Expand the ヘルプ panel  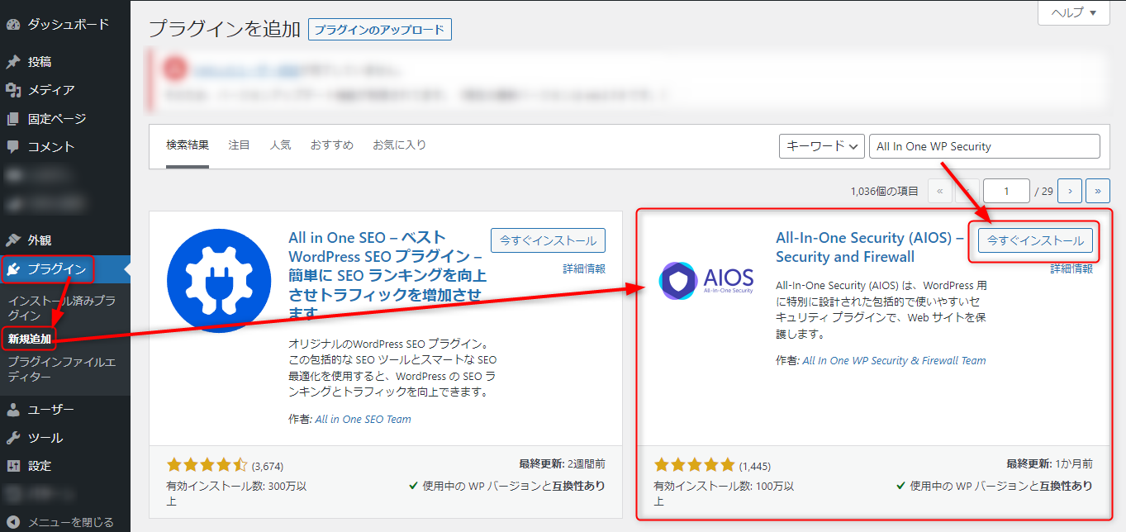(1072, 13)
